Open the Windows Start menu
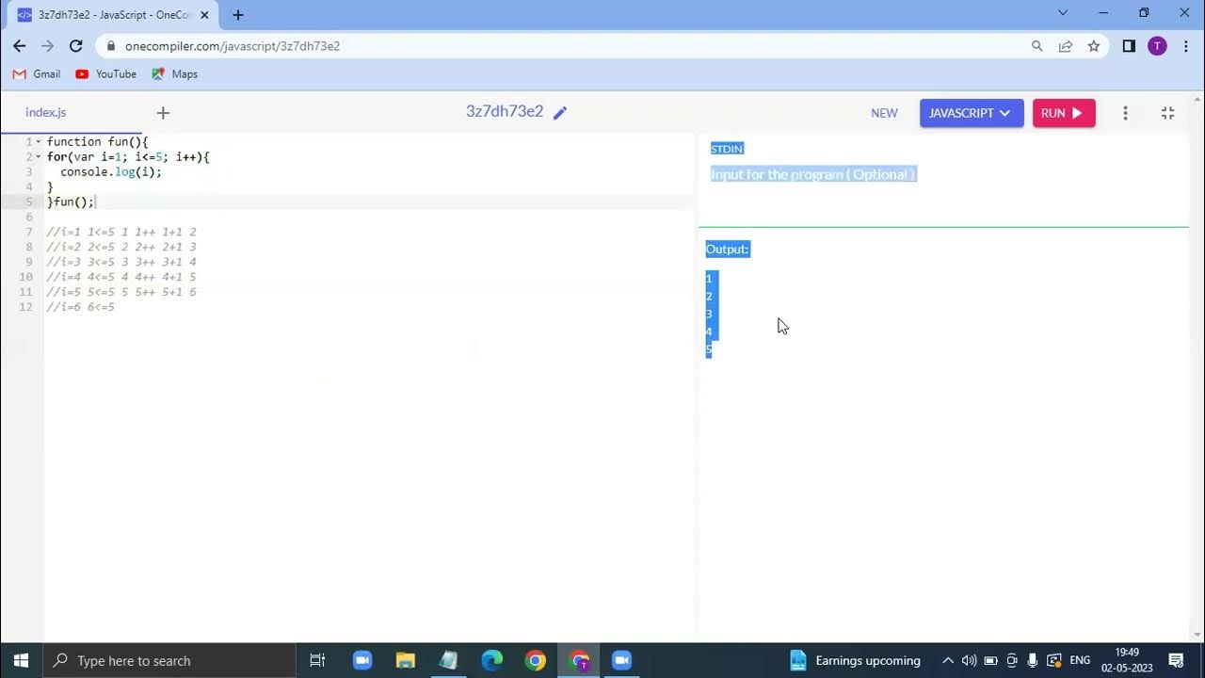 22,660
